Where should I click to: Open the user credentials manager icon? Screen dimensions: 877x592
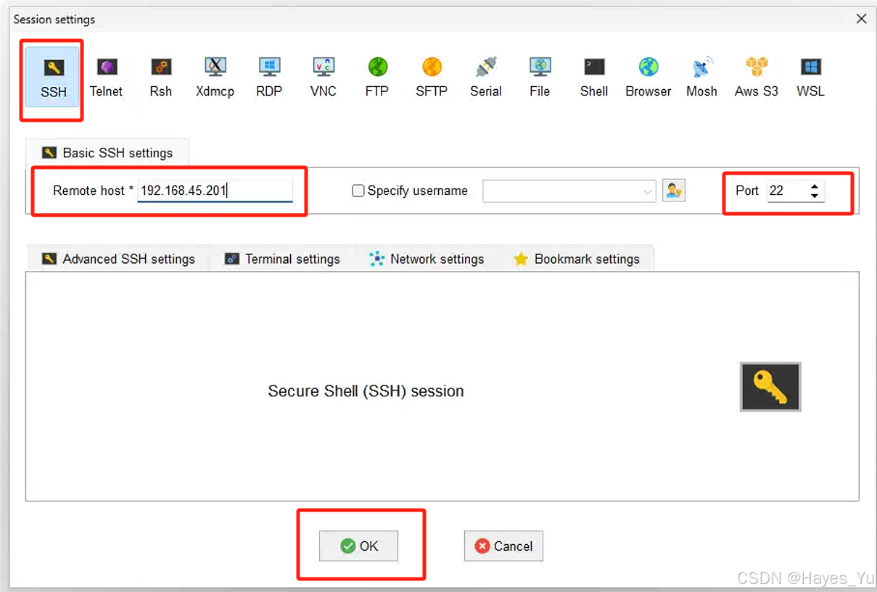tap(674, 191)
